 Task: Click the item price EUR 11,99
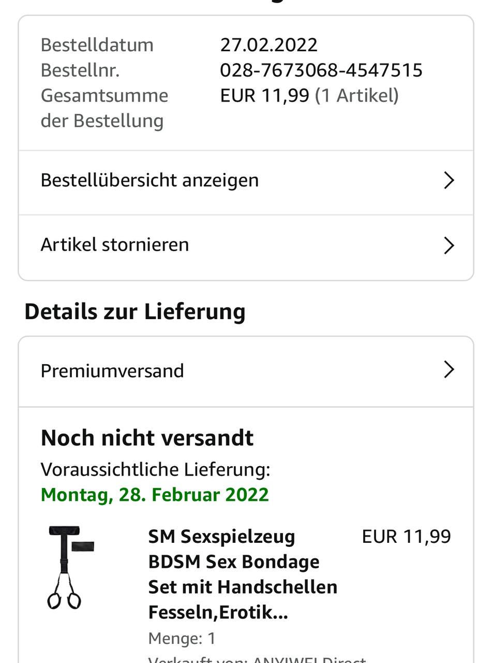406,537
